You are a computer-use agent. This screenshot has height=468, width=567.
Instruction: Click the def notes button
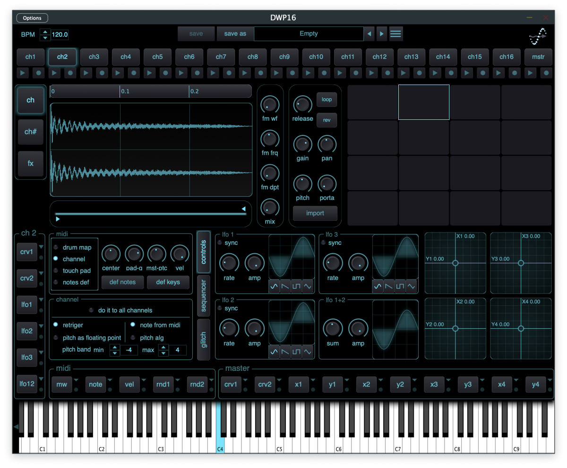[122, 282]
